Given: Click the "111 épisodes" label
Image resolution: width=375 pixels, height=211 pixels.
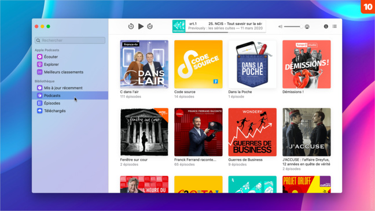Looking at the screenshot, I should click(131, 97).
